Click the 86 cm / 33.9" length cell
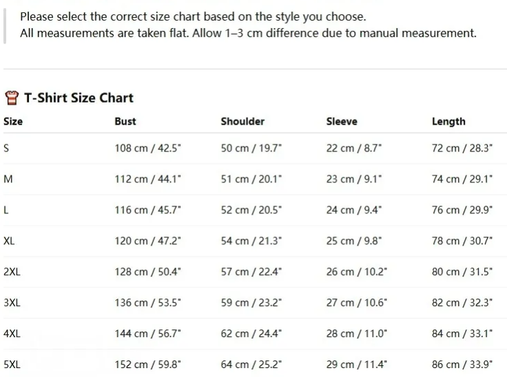 462,365
